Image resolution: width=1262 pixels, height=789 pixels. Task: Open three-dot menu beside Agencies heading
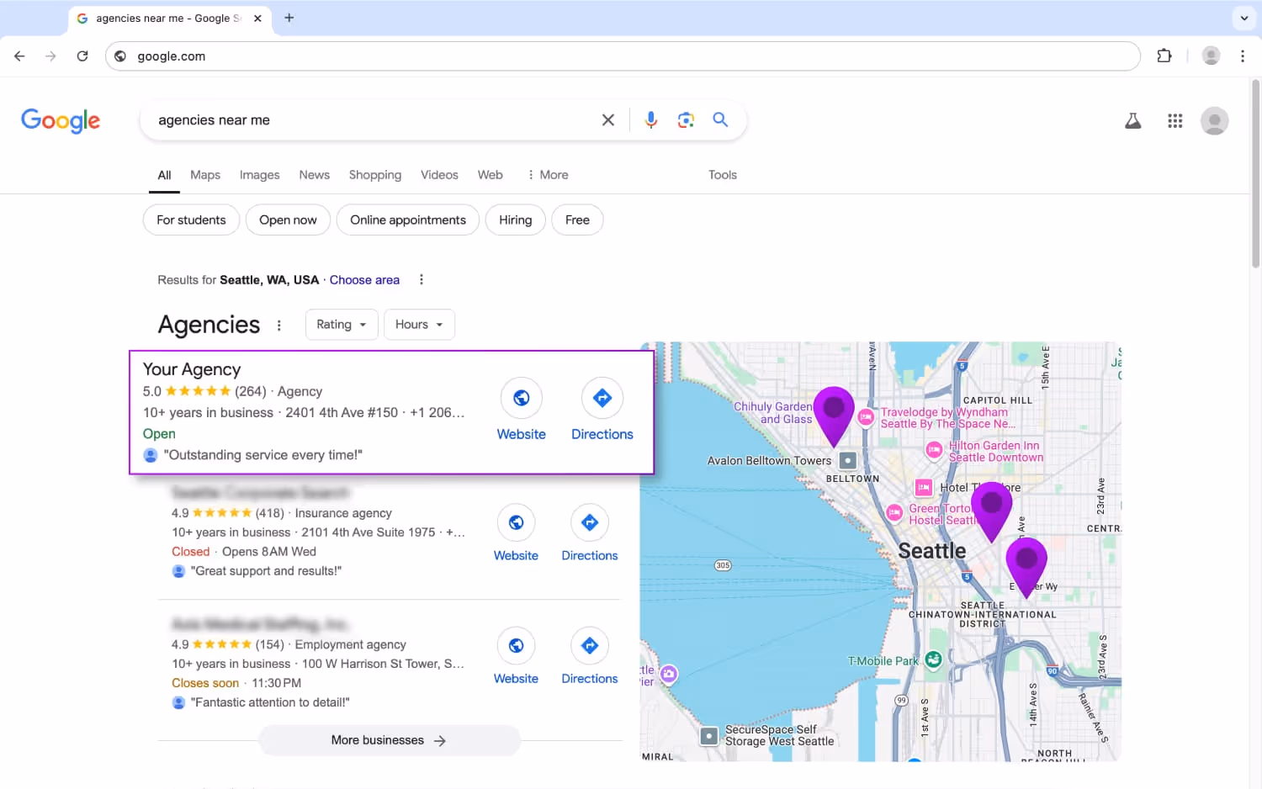pyautogui.click(x=279, y=326)
